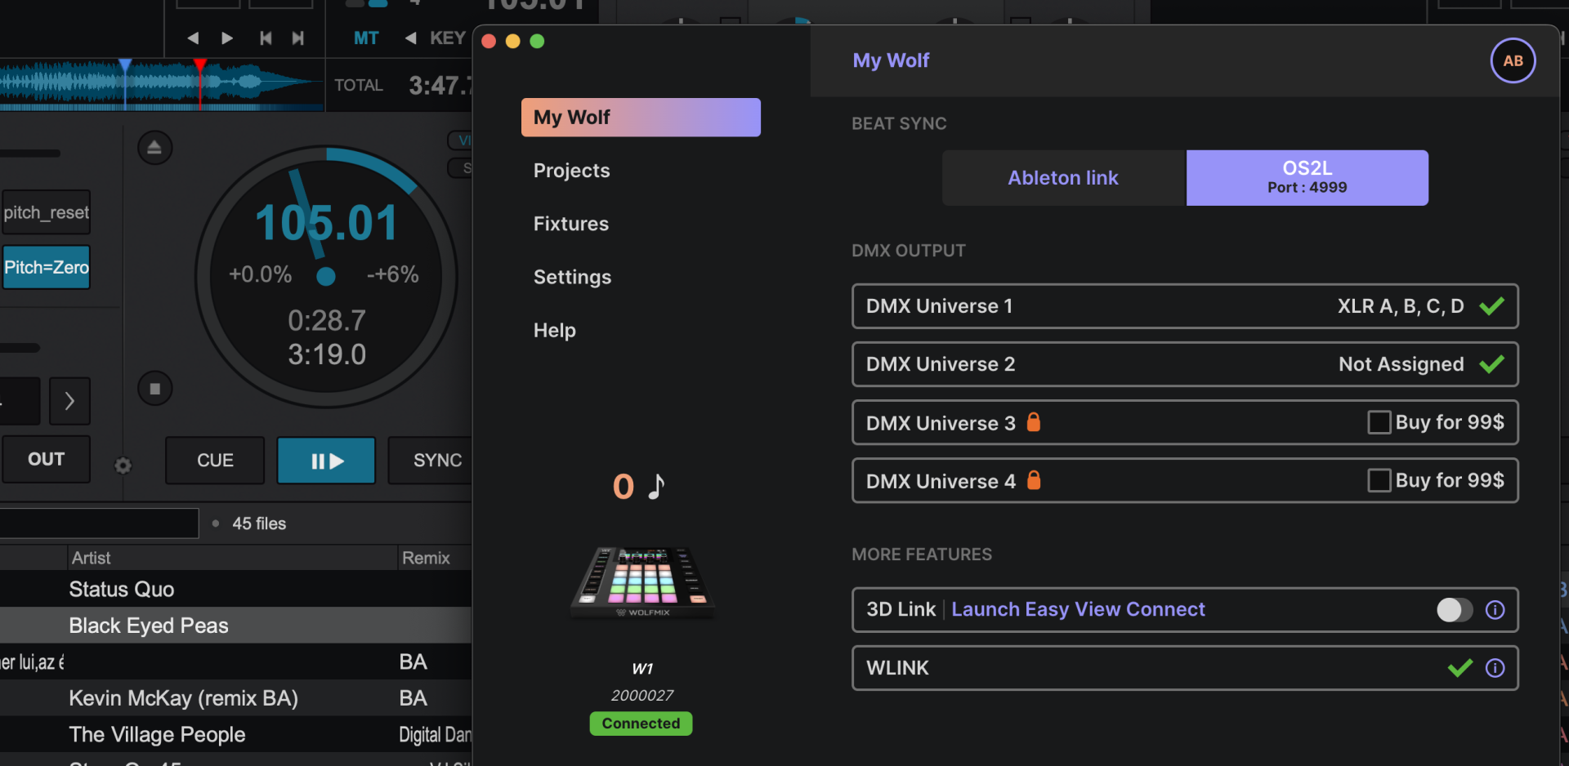The height and width of the screenshot is (766, 1569).
Task: Open Fixtures in the sidebar
Action: pyautogui.click(x=570, y=224)
